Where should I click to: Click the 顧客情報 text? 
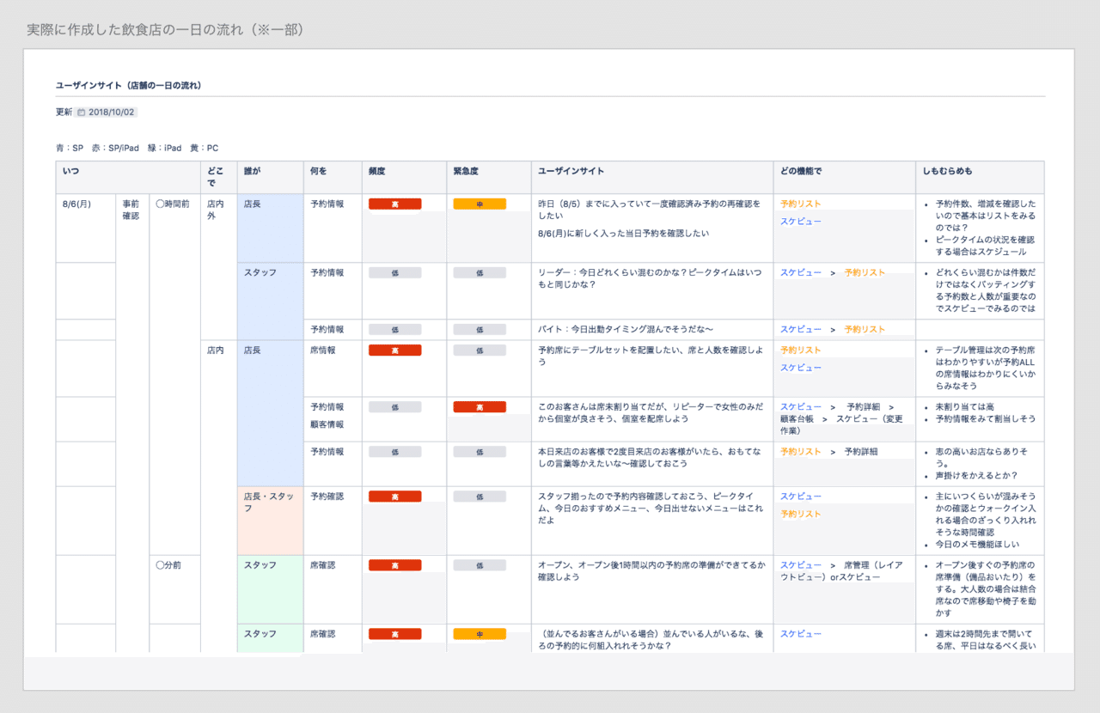tap(327, 424)
